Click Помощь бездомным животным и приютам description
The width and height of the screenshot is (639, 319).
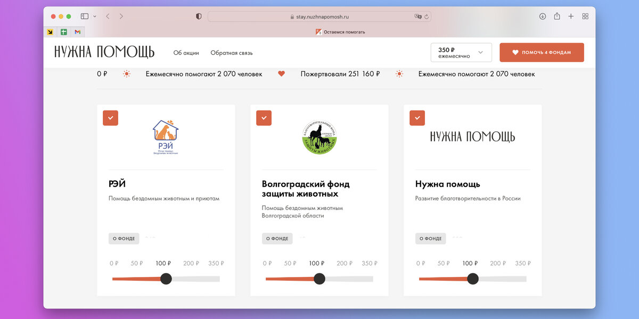coord(164,198)
